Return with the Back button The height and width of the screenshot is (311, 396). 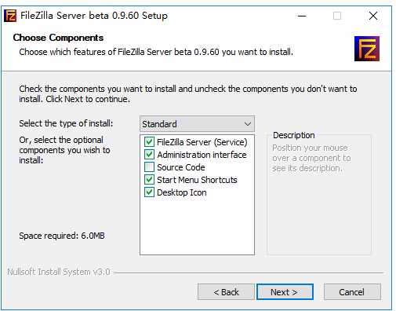click(226, 292)
